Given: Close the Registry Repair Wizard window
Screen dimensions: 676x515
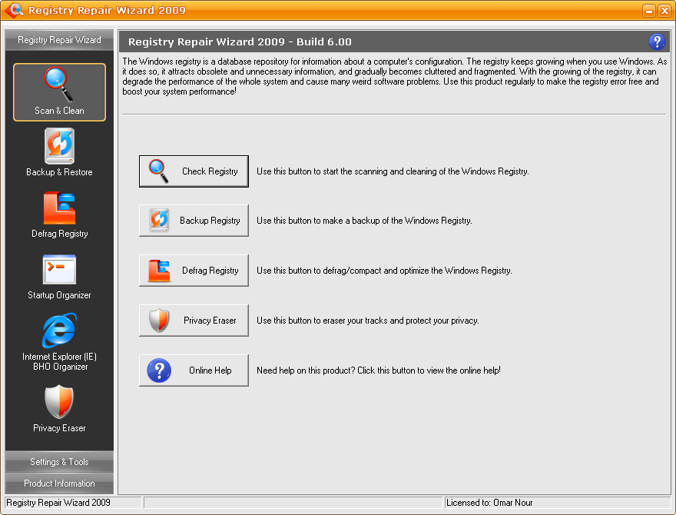Looking at the screenshot, I should (664, 10).
